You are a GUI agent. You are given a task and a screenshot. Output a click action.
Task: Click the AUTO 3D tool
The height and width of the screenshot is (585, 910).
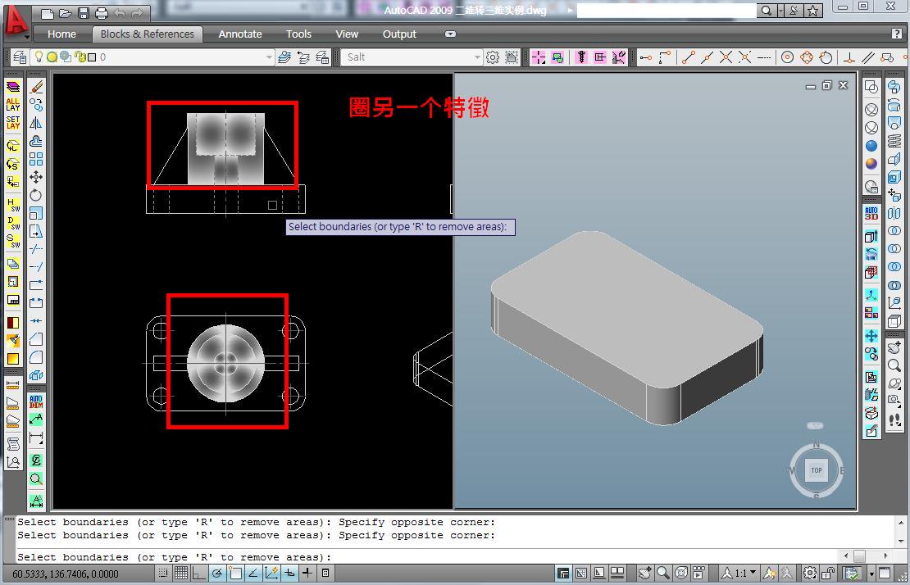point(871,213)
